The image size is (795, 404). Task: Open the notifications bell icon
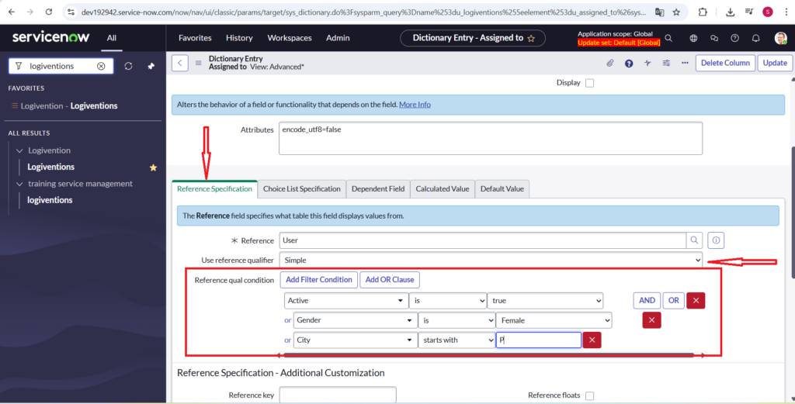756,38
